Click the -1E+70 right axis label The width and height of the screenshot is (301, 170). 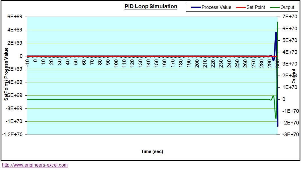(x=290, y=111)
